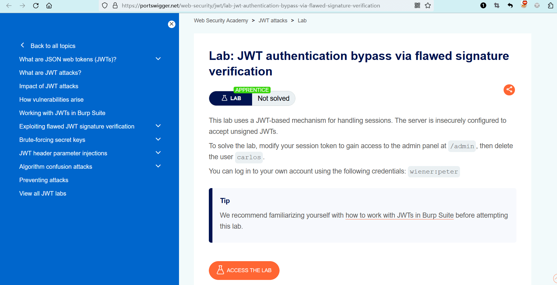Open the extensions puzzle piece icon
The height and width of the screenshot is (285, 557).
point(550,5)
